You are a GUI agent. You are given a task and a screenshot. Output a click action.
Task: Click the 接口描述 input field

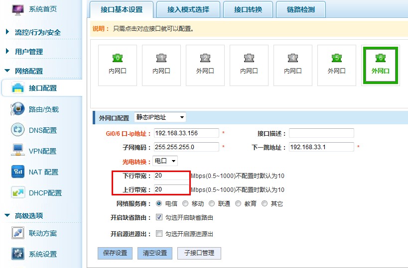click(x=321, y=133)
